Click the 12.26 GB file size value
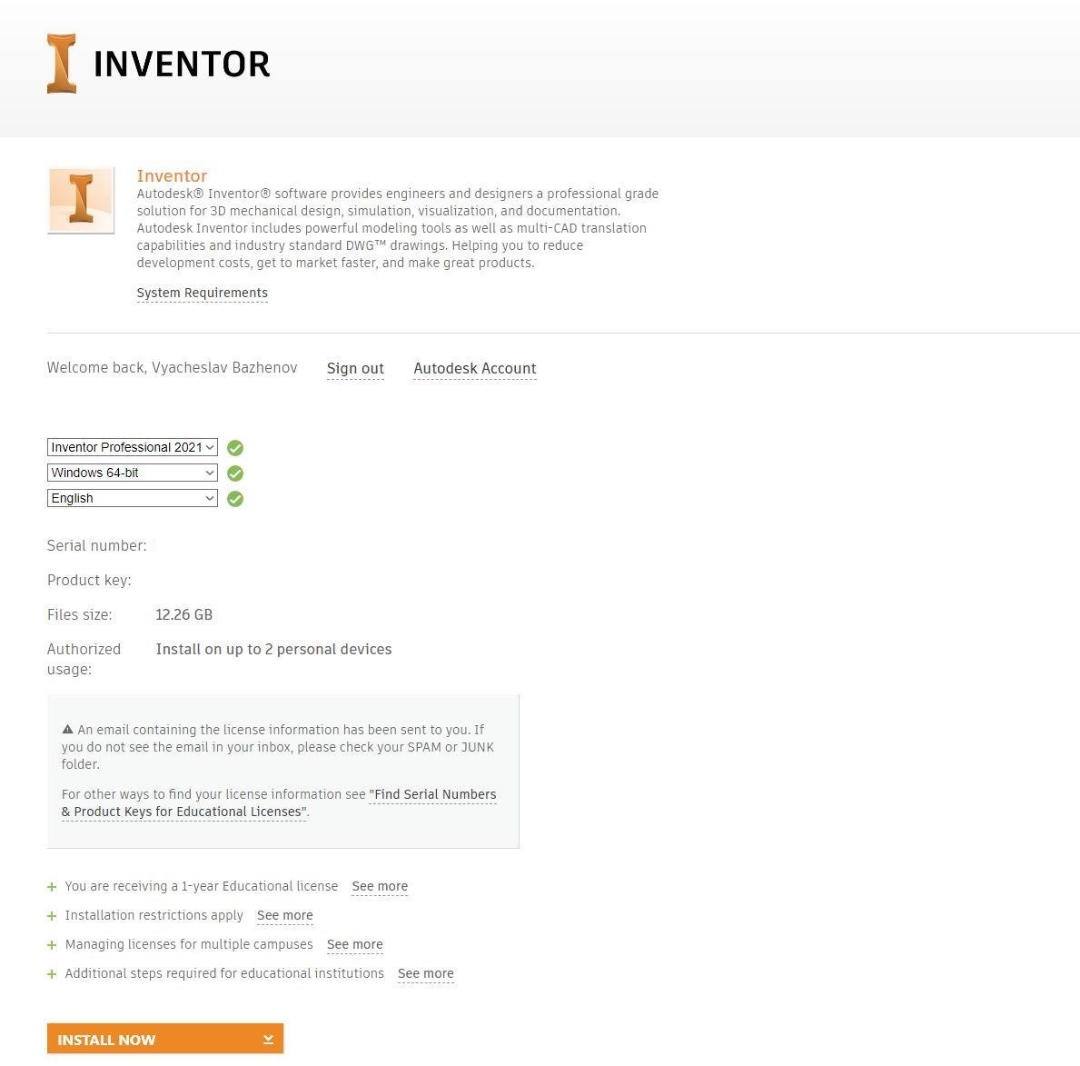This screenshot has height=1066, width=1080. pyautogui.click(x=183, y=614)
